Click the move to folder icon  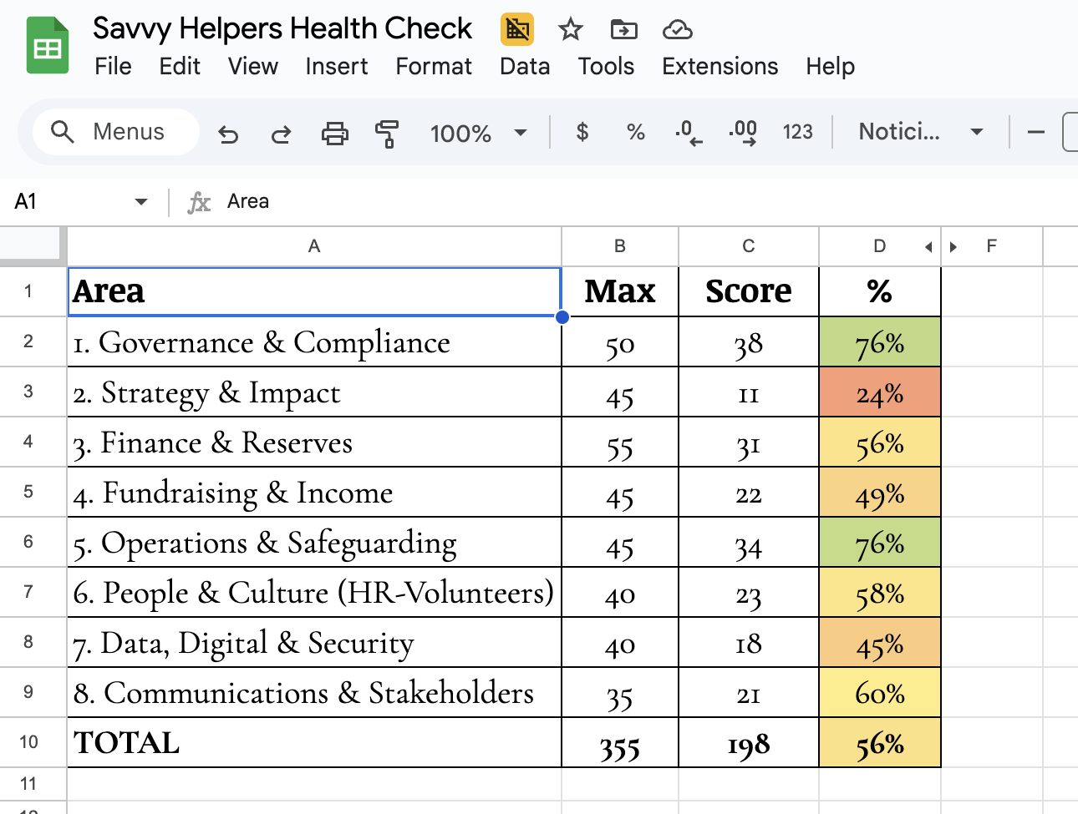pos(623,30)
